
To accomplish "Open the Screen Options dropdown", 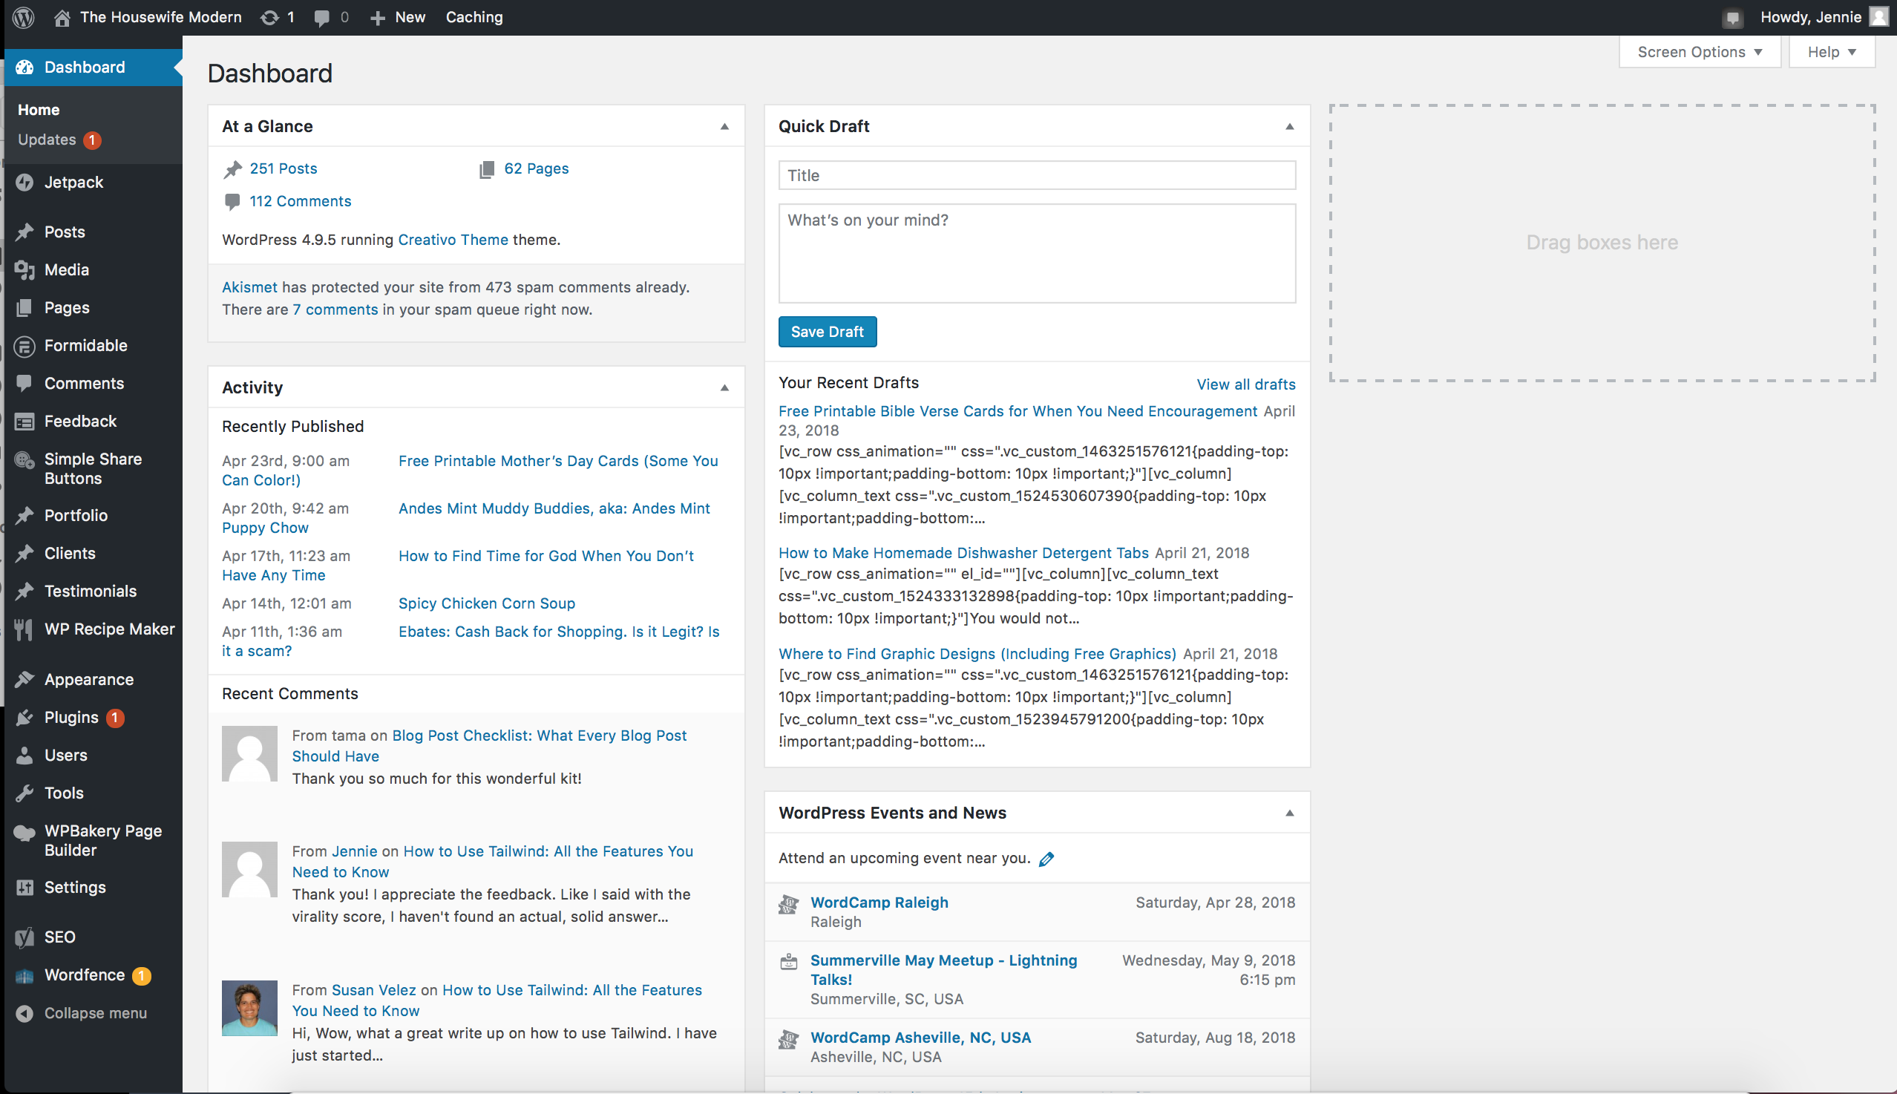I will coord(1700,52).
